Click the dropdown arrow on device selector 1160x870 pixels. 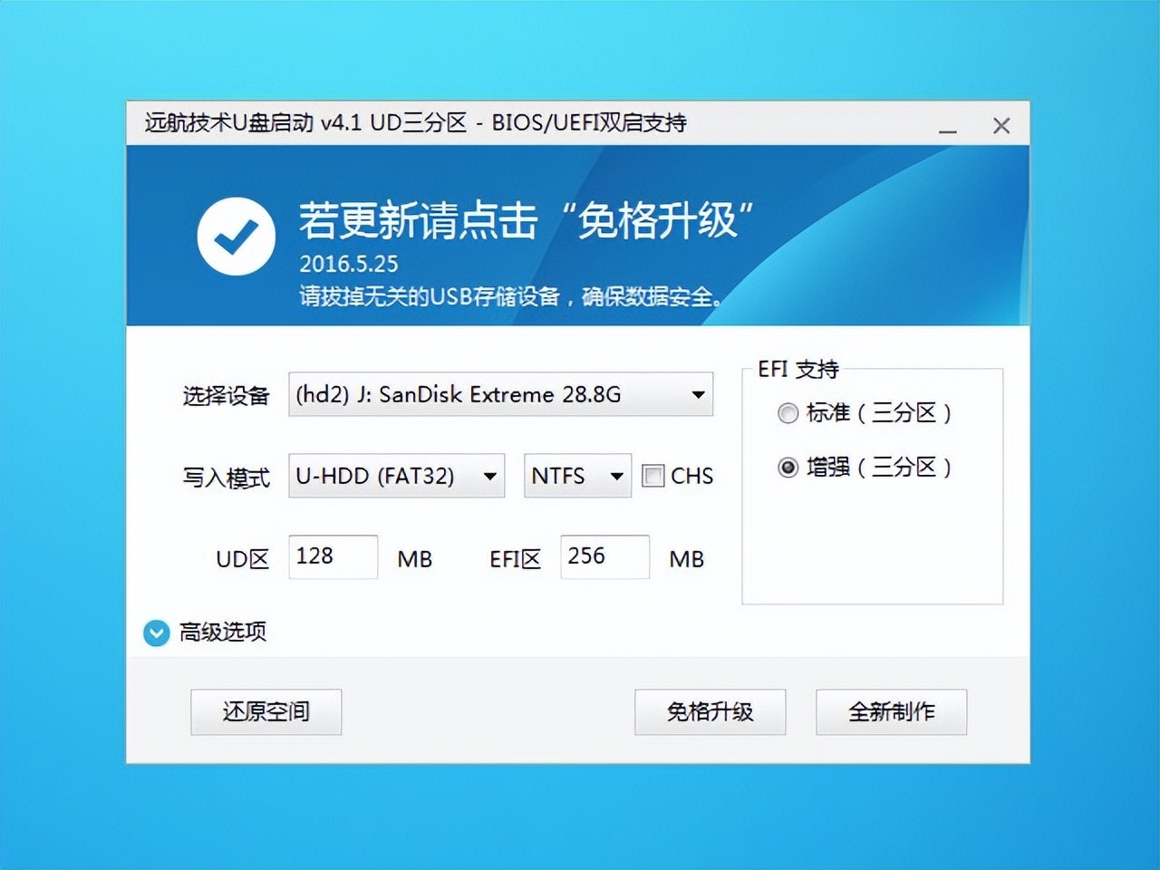tap(696, 394)
